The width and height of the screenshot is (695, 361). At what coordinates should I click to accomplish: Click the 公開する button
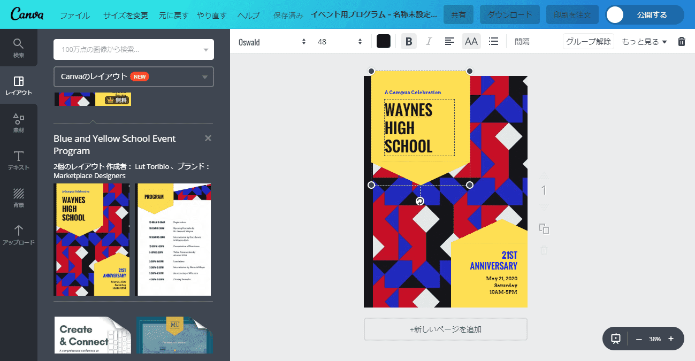pyautogui.click(x=653, y=14)
